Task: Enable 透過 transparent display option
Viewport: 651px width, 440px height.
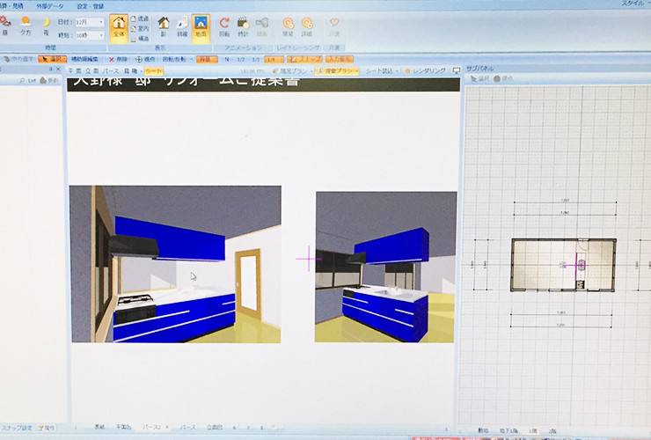Action: point(140,18)
